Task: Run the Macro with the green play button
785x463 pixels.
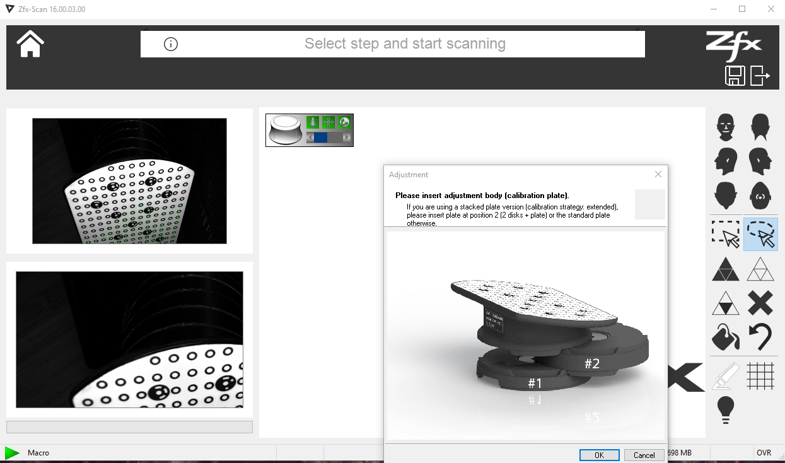Action: click(x=12, y=453)
